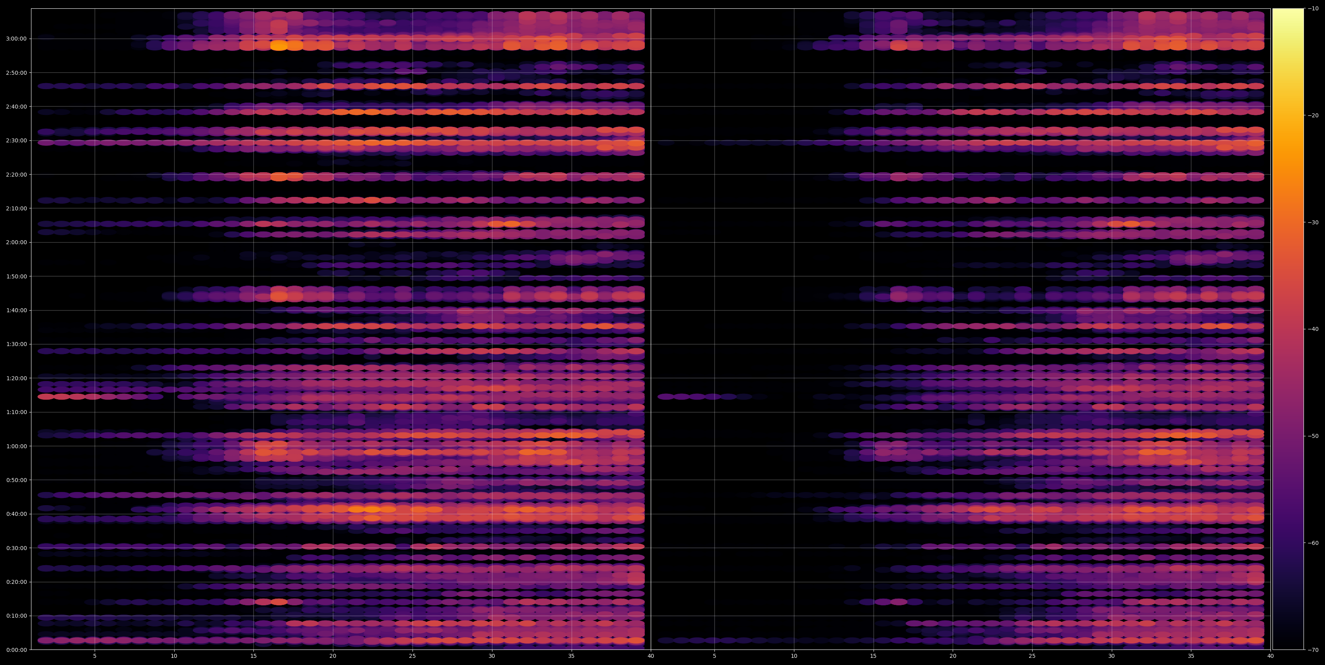1325x665 pixels.
Task: Click the −70 colorbar tick label
Action: [x=1313, y=649]
